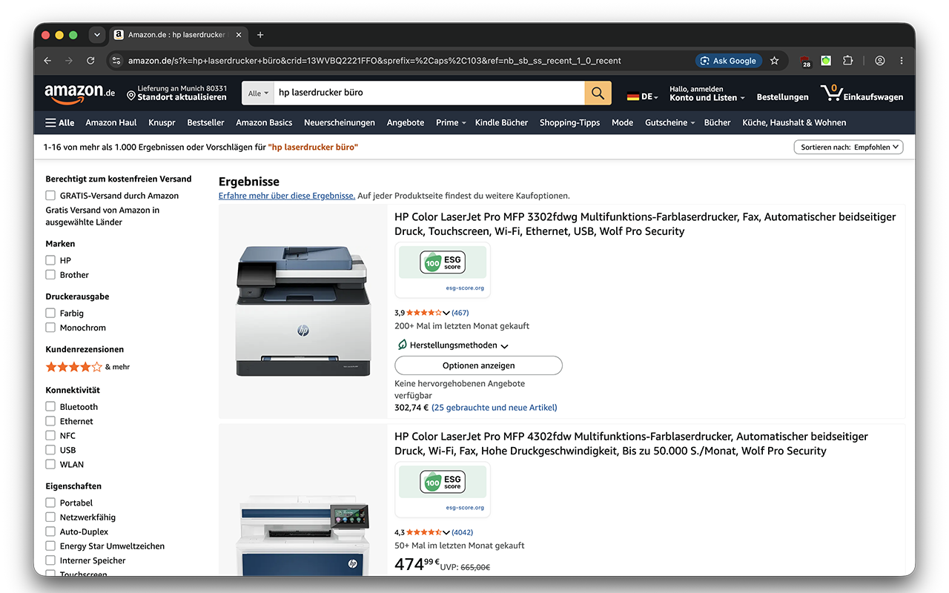Open the tab search dropdown arrow

pos(96,35)
